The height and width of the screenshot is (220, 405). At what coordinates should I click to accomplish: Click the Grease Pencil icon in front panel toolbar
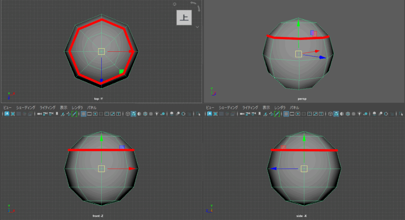74,114
